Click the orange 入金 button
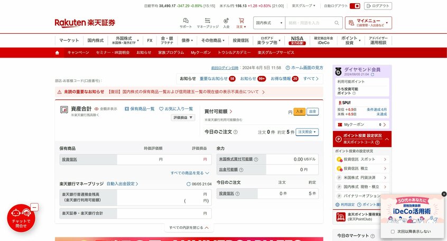Image resolution: width=447 pixels, height=241 pixels. point(300,112)
